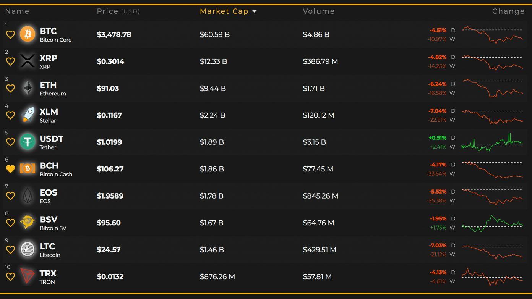Unfavorite BCH using its filled heart
The image size is (532, 299).
pos(10,169)
